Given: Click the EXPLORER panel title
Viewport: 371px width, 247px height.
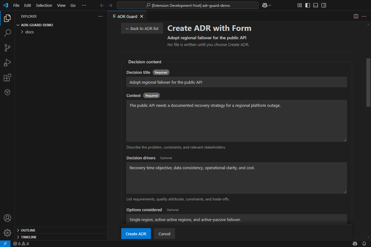Looking at the screenshot, I should click(x=29, y=16).
